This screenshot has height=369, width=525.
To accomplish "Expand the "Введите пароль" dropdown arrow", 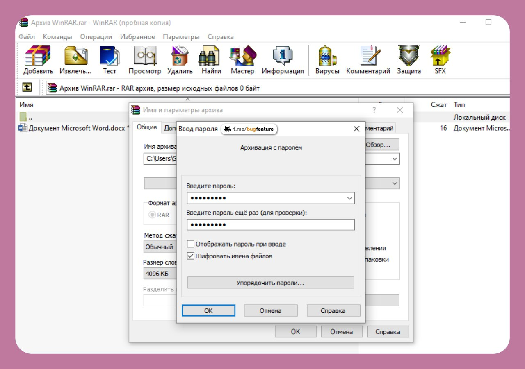I will pos(349,198).
